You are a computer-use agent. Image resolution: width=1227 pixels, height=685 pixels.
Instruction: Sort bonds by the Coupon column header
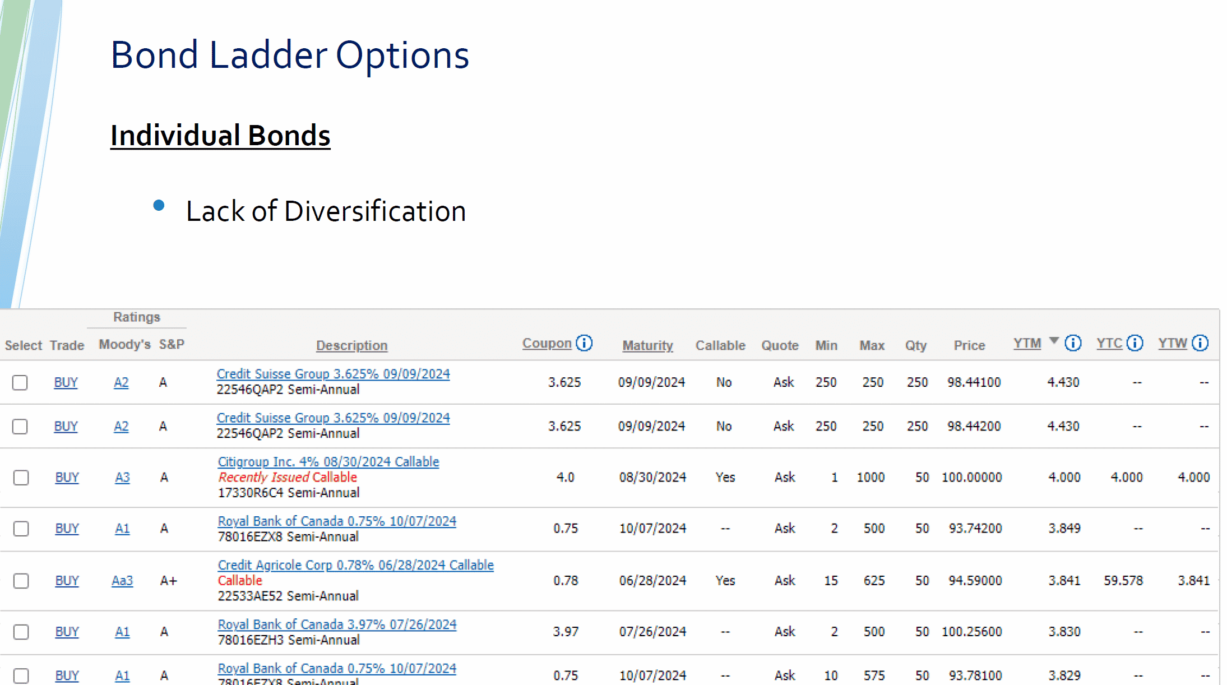point(547,342)
